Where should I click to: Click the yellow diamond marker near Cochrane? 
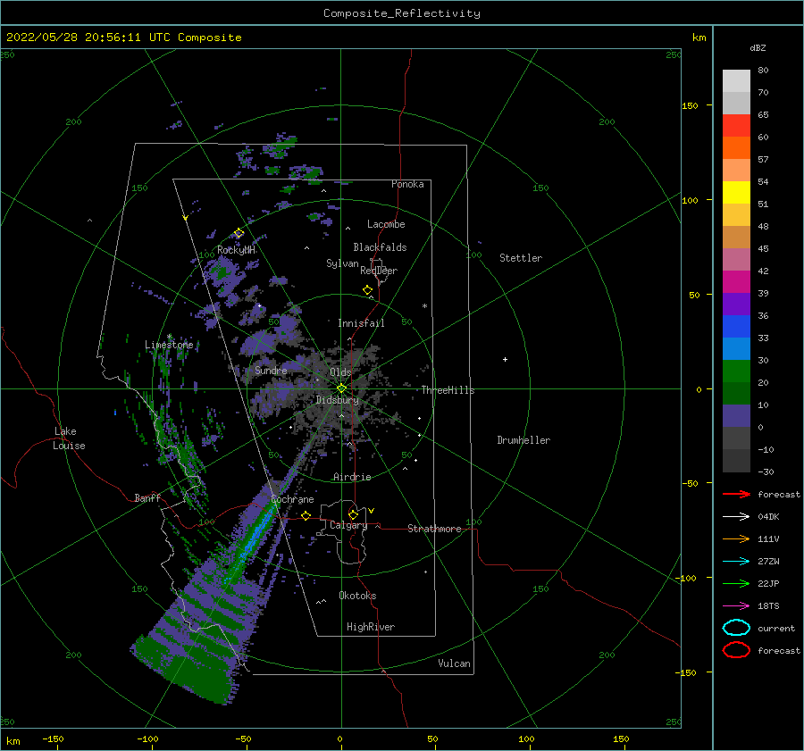(306, 515)
